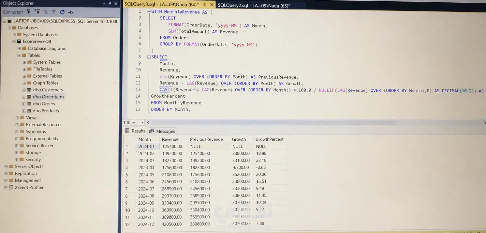The height and width of the screenshot is (233, 486).
Task: Close the Object Explorer panel
Action: click(x=116, y=3)
